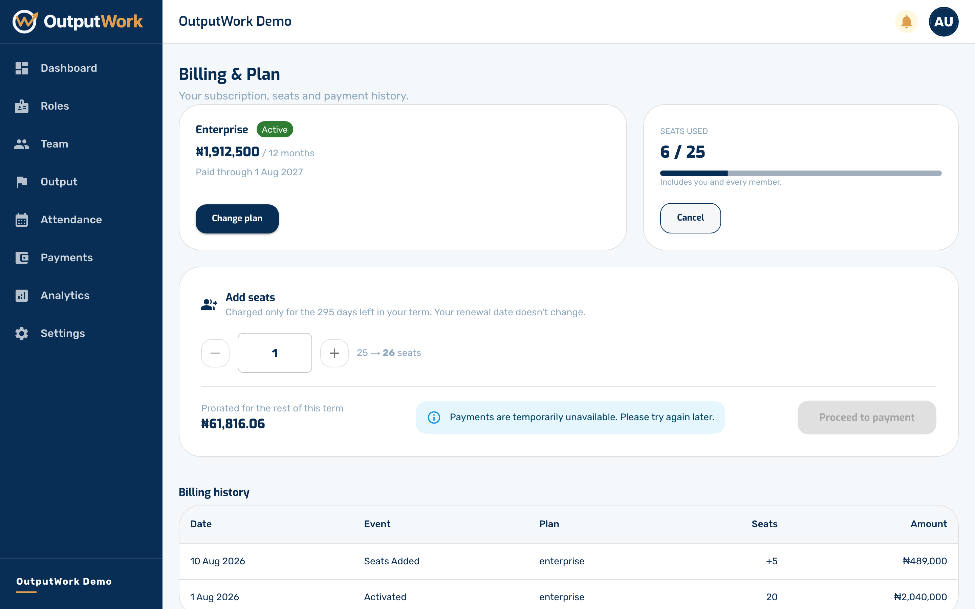Viewport: 975px width, 609px height.
Task: Click the Settings gear icon
Action: point(22,334)
